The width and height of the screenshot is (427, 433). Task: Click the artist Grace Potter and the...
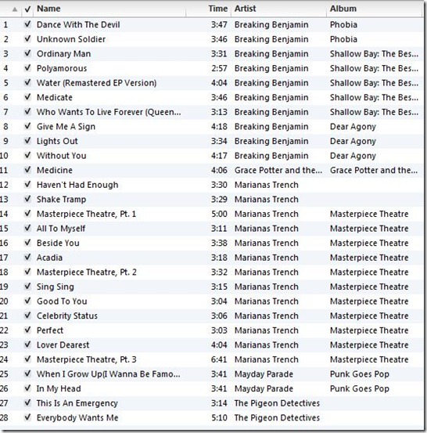coord(278,170)
